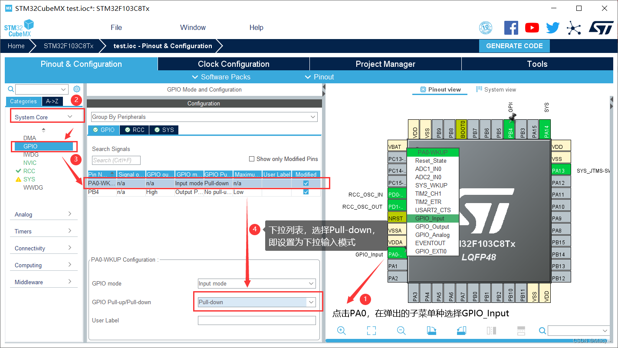Open the Group By Peripherals dropdown
618x348 pixels.
(x=312, y=117)
